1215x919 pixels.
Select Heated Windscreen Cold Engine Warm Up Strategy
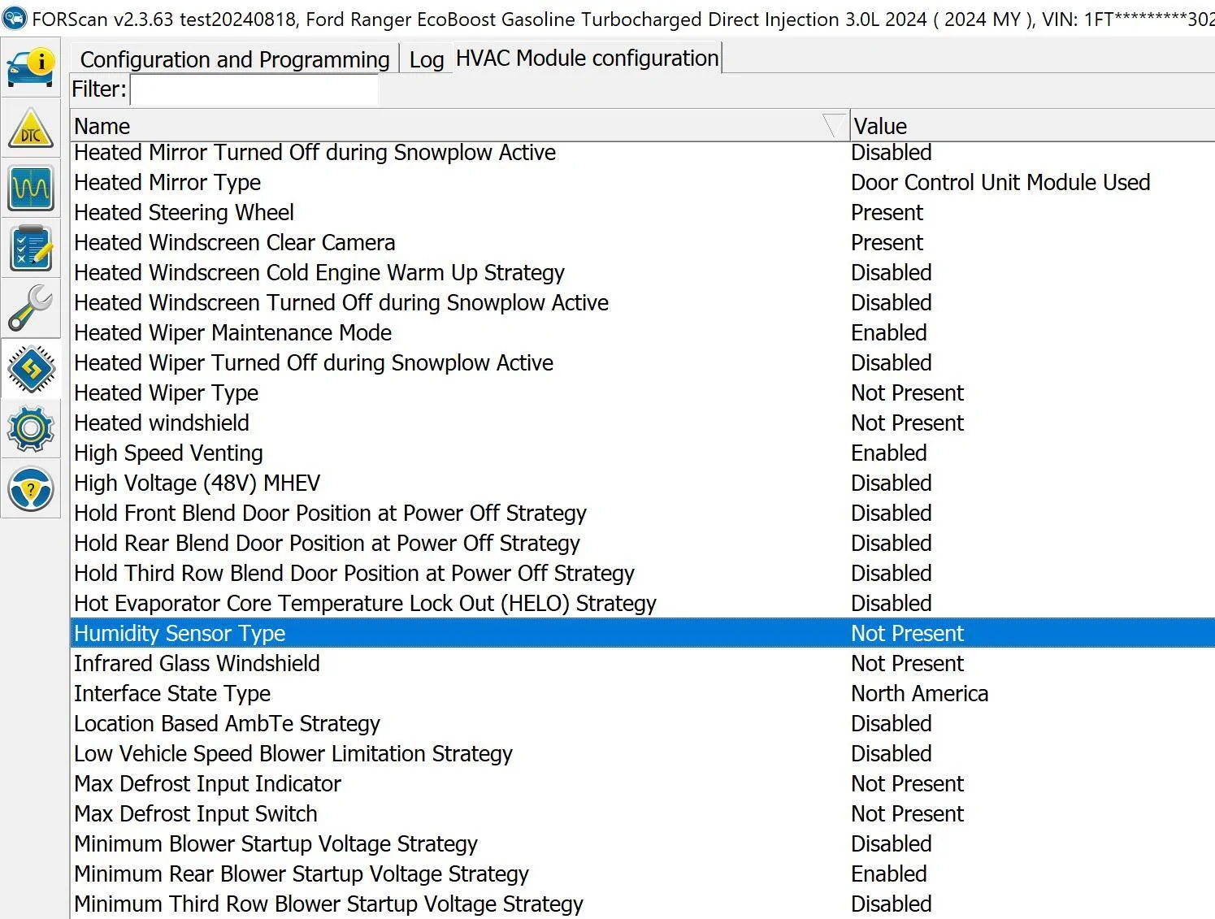coord(643,272)
